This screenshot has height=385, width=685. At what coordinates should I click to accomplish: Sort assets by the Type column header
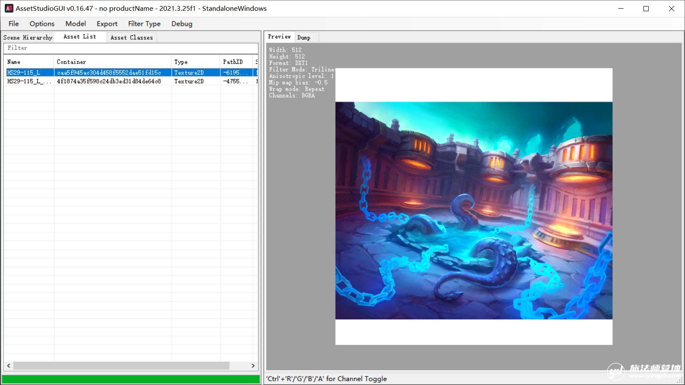tap(196, 62)
